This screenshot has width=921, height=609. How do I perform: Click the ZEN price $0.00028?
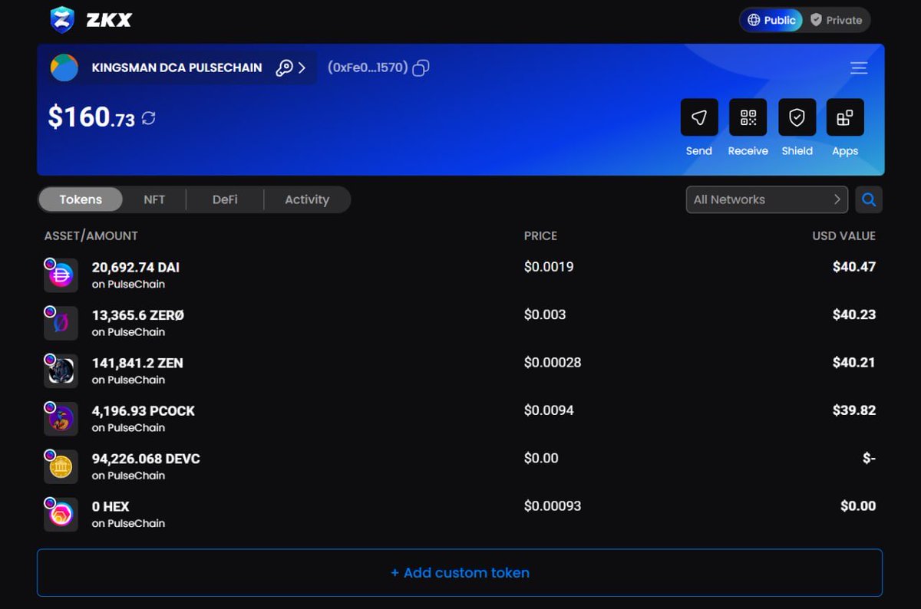tap(553, 362)
